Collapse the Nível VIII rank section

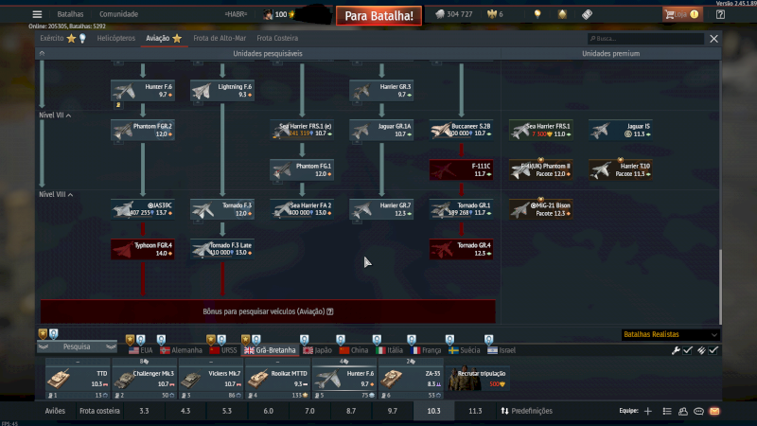[55, 194]
